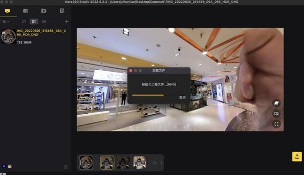Open the Premiere Pro plugin icon
This screenshot has height=175, width=304.
(4, 166)
